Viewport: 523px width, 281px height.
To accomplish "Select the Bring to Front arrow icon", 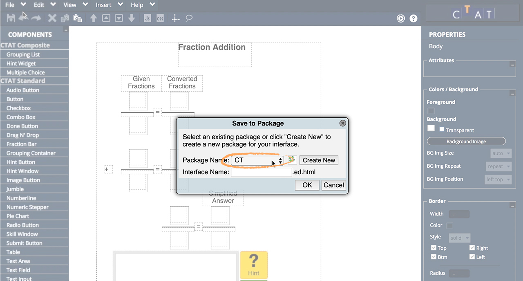I will (94, 18).
